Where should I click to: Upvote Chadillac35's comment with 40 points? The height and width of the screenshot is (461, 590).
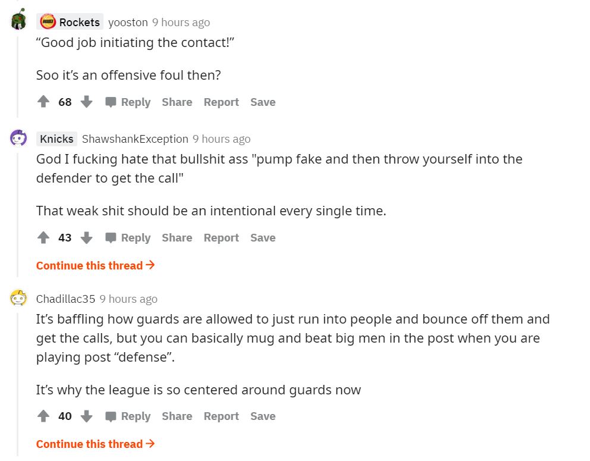tap(43, 416)
